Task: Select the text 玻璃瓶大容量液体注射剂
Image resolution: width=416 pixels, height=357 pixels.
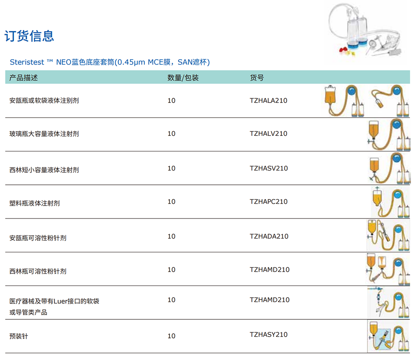Action: [44, 134]
